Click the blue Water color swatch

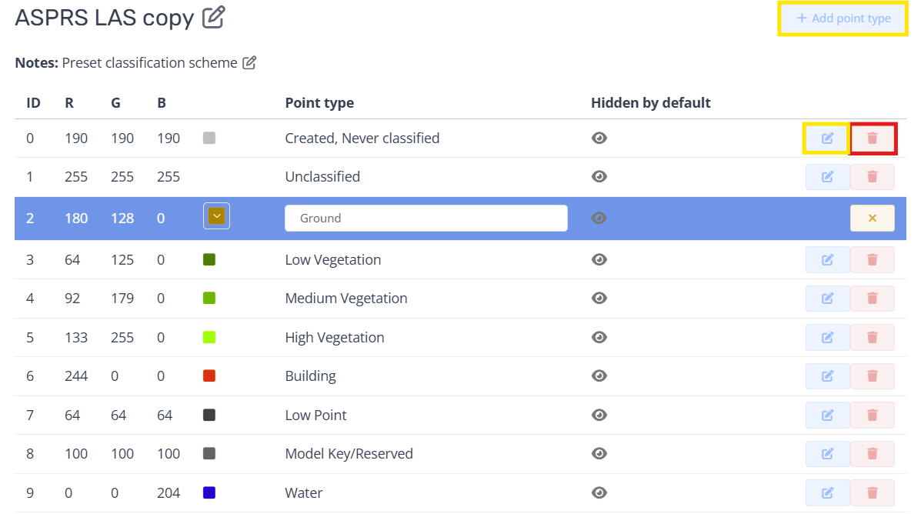tap(209, 493)
